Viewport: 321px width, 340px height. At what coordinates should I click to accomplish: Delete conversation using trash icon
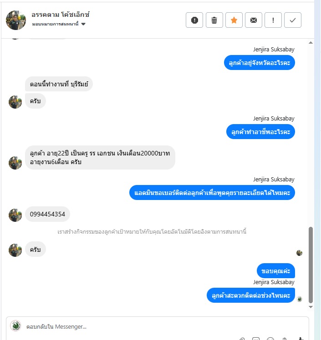[x=214, y=20]
